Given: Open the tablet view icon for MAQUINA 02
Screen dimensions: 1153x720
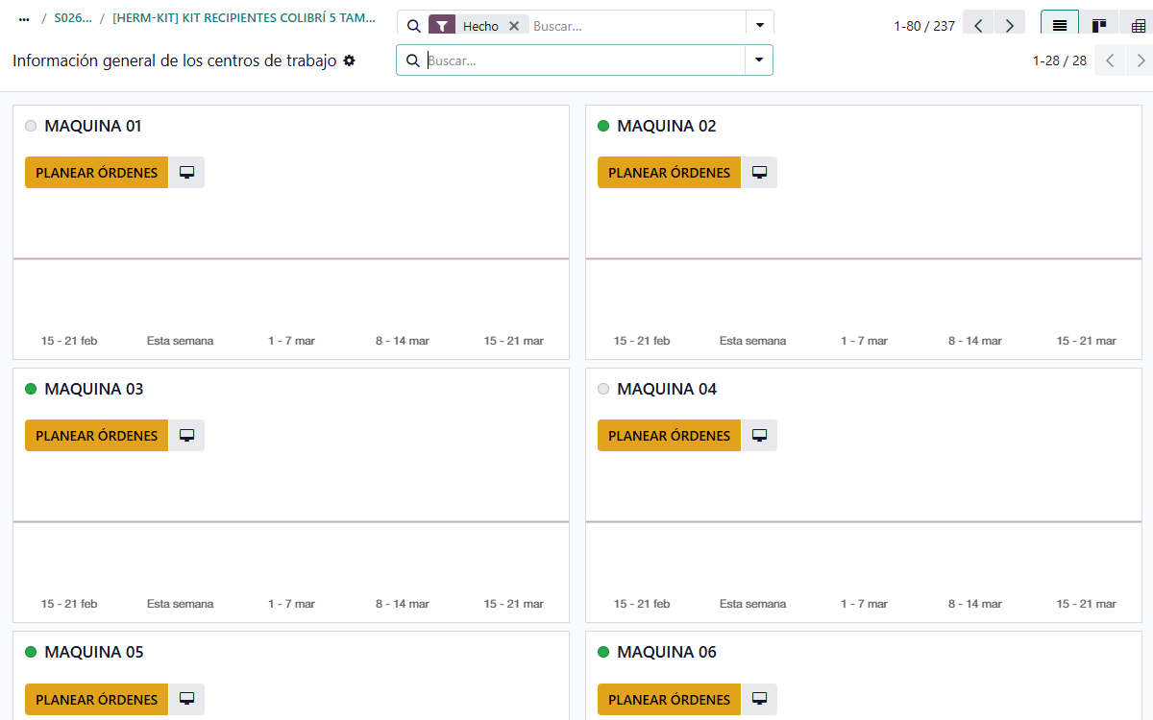Looking at the screenshot, I should tap(759, 173).
